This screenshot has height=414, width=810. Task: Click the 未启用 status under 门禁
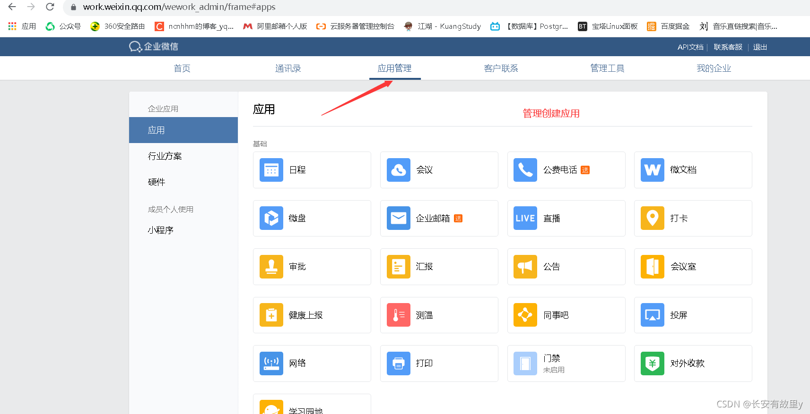pos(554,370)
